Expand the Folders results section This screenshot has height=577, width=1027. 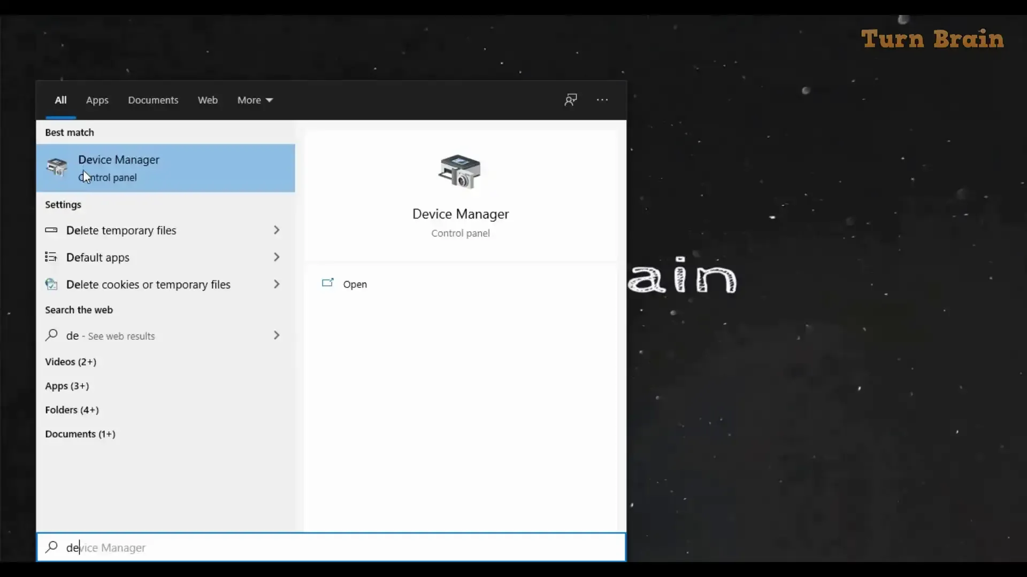pos(71,409)
